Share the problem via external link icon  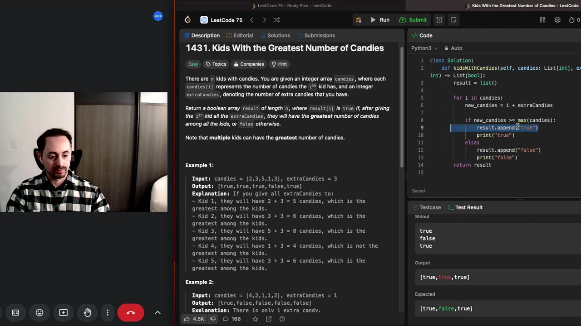pyautogui.click(x=269, y=319)
